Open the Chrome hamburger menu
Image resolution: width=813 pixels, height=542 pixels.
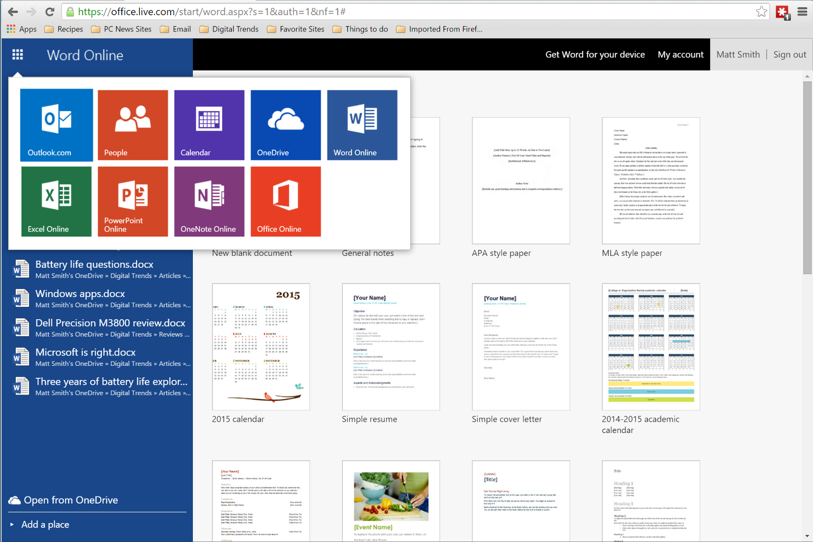[x=802, y=11]
